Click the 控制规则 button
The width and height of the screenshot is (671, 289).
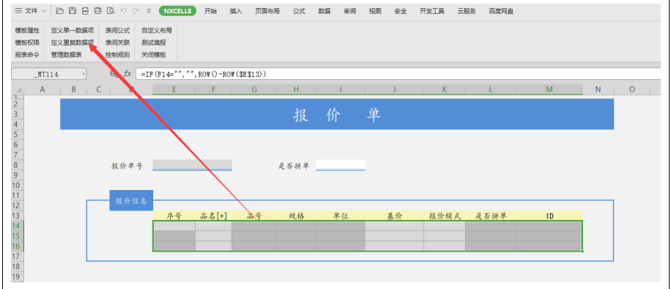[x=117, y=54]
